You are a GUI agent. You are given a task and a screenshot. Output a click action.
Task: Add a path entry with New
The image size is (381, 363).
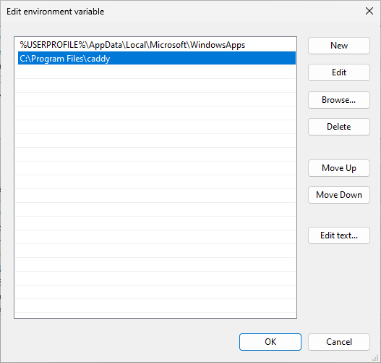339,46
